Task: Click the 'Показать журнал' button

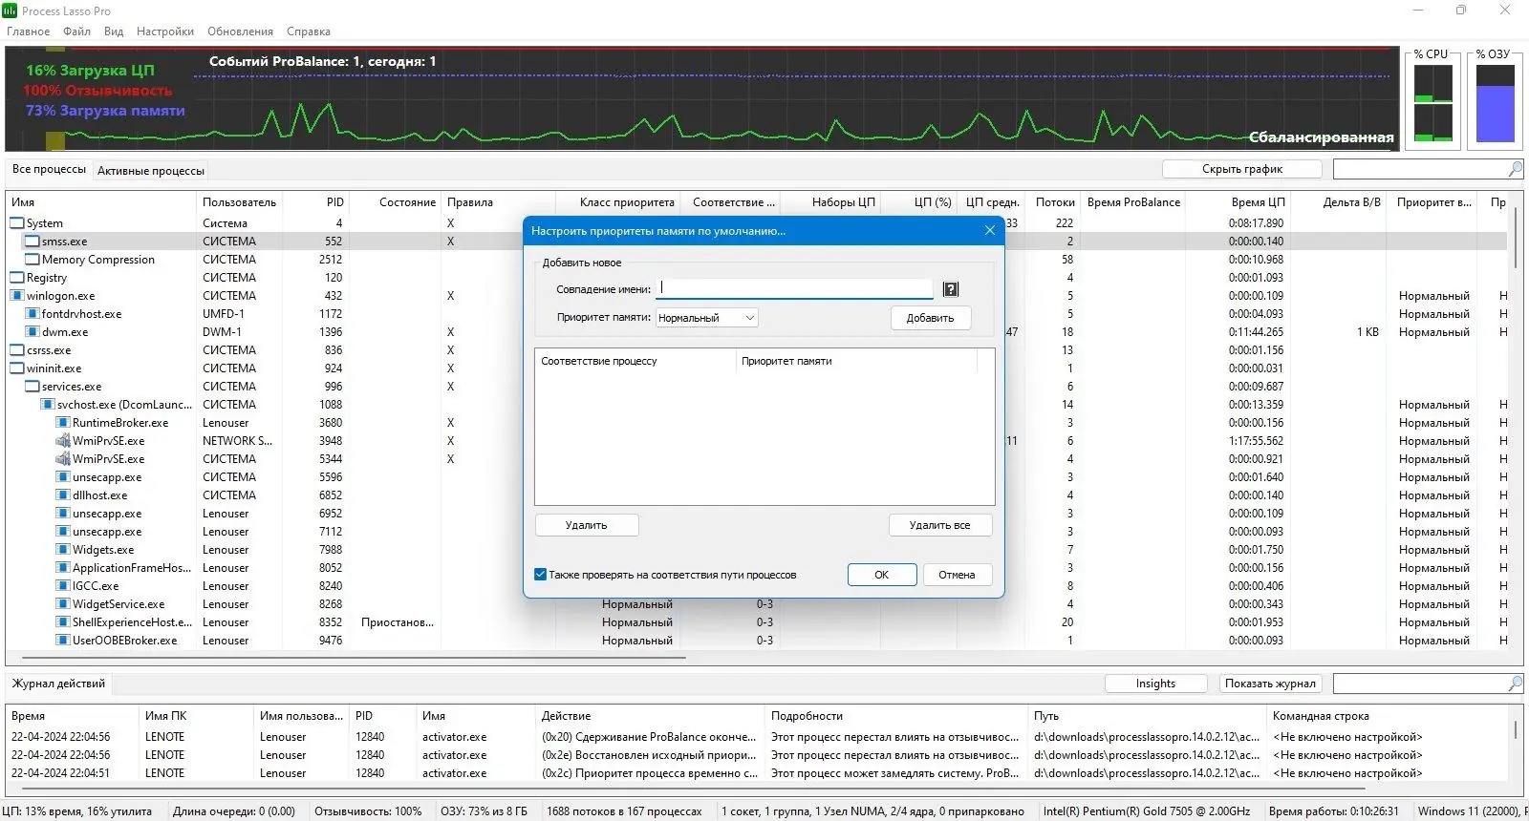Action: click(1271, 684)
